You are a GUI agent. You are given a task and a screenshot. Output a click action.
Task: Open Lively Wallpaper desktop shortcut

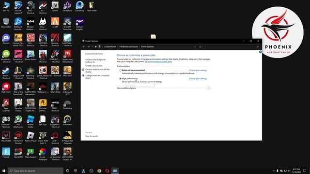tap(43, 154)
